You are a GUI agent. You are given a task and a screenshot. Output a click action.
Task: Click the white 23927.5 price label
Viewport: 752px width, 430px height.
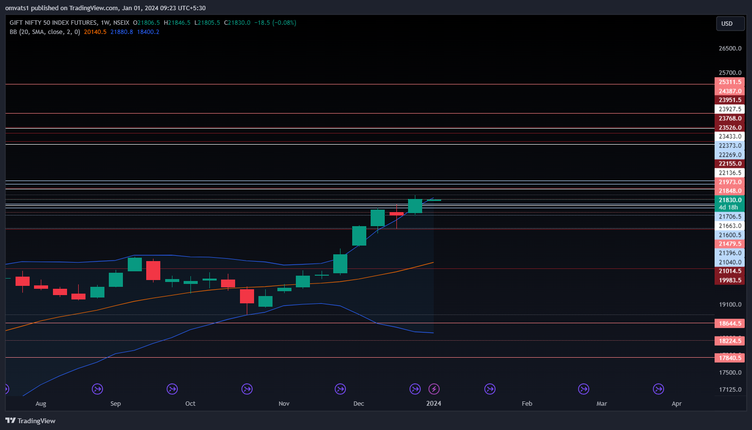(730, 109)
